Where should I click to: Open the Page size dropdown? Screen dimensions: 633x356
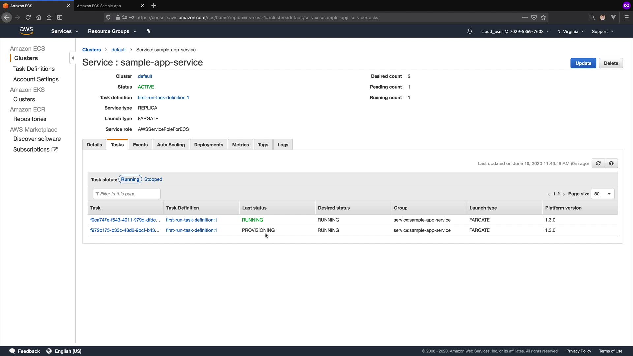tap(602, 194)
